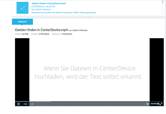Image resolution: width=166 pixels, height=114 pixels.
Task: Enter fullscreen mode via the expand icon
Action: [161, 104]
